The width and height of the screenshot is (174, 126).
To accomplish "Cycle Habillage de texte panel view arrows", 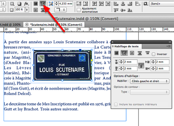I will click(113, 46).
